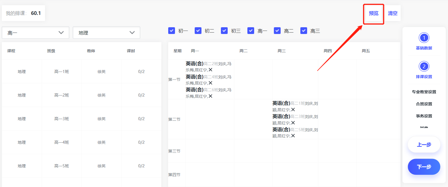Click the 第四节 period label
This screenshot has width=448, height=187.
pyautogui.click(x=174, y=175)
